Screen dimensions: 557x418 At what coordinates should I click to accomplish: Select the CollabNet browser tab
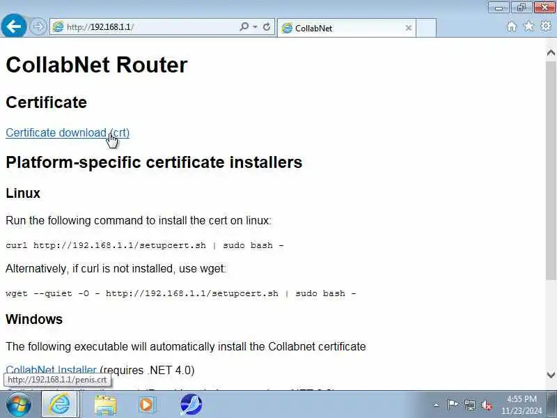tap(346, 28)
